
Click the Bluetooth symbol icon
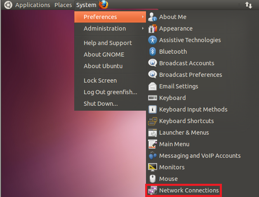coord(152,52)
